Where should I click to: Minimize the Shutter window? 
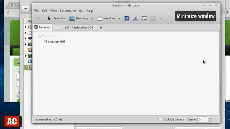tap(204, 6)
